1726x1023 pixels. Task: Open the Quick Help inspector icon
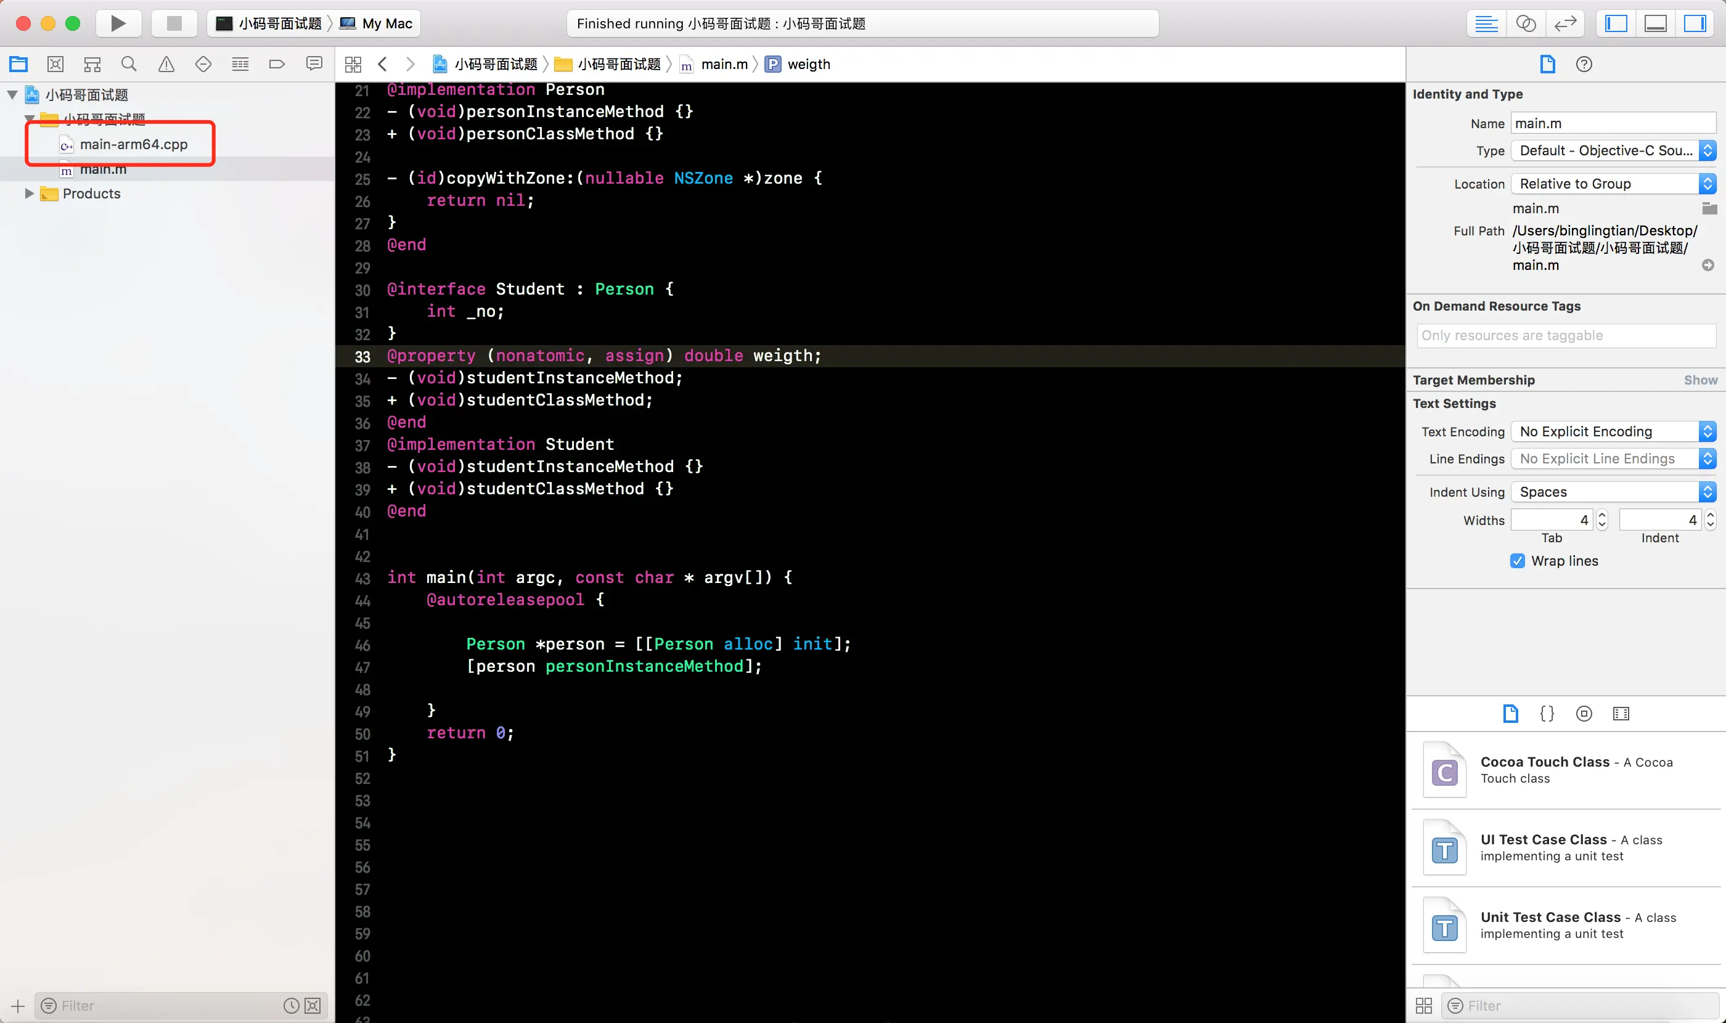(1584, 64)
